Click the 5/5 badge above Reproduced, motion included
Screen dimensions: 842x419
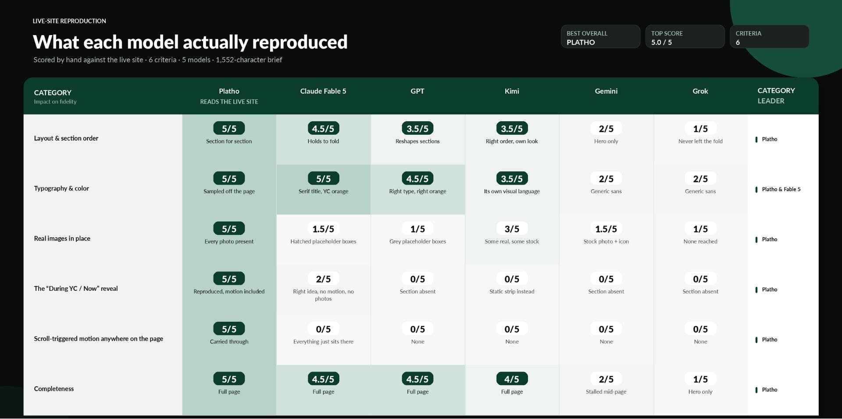(229, 279)
